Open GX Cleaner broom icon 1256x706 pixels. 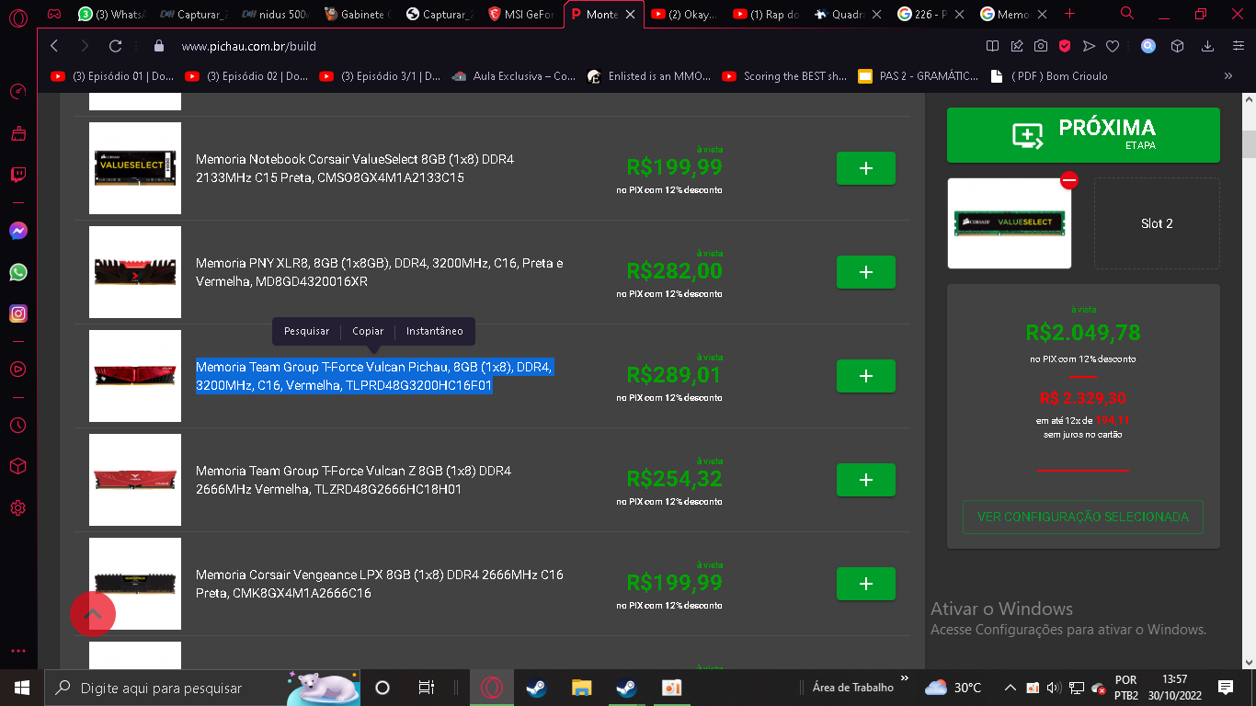(17, 133)
